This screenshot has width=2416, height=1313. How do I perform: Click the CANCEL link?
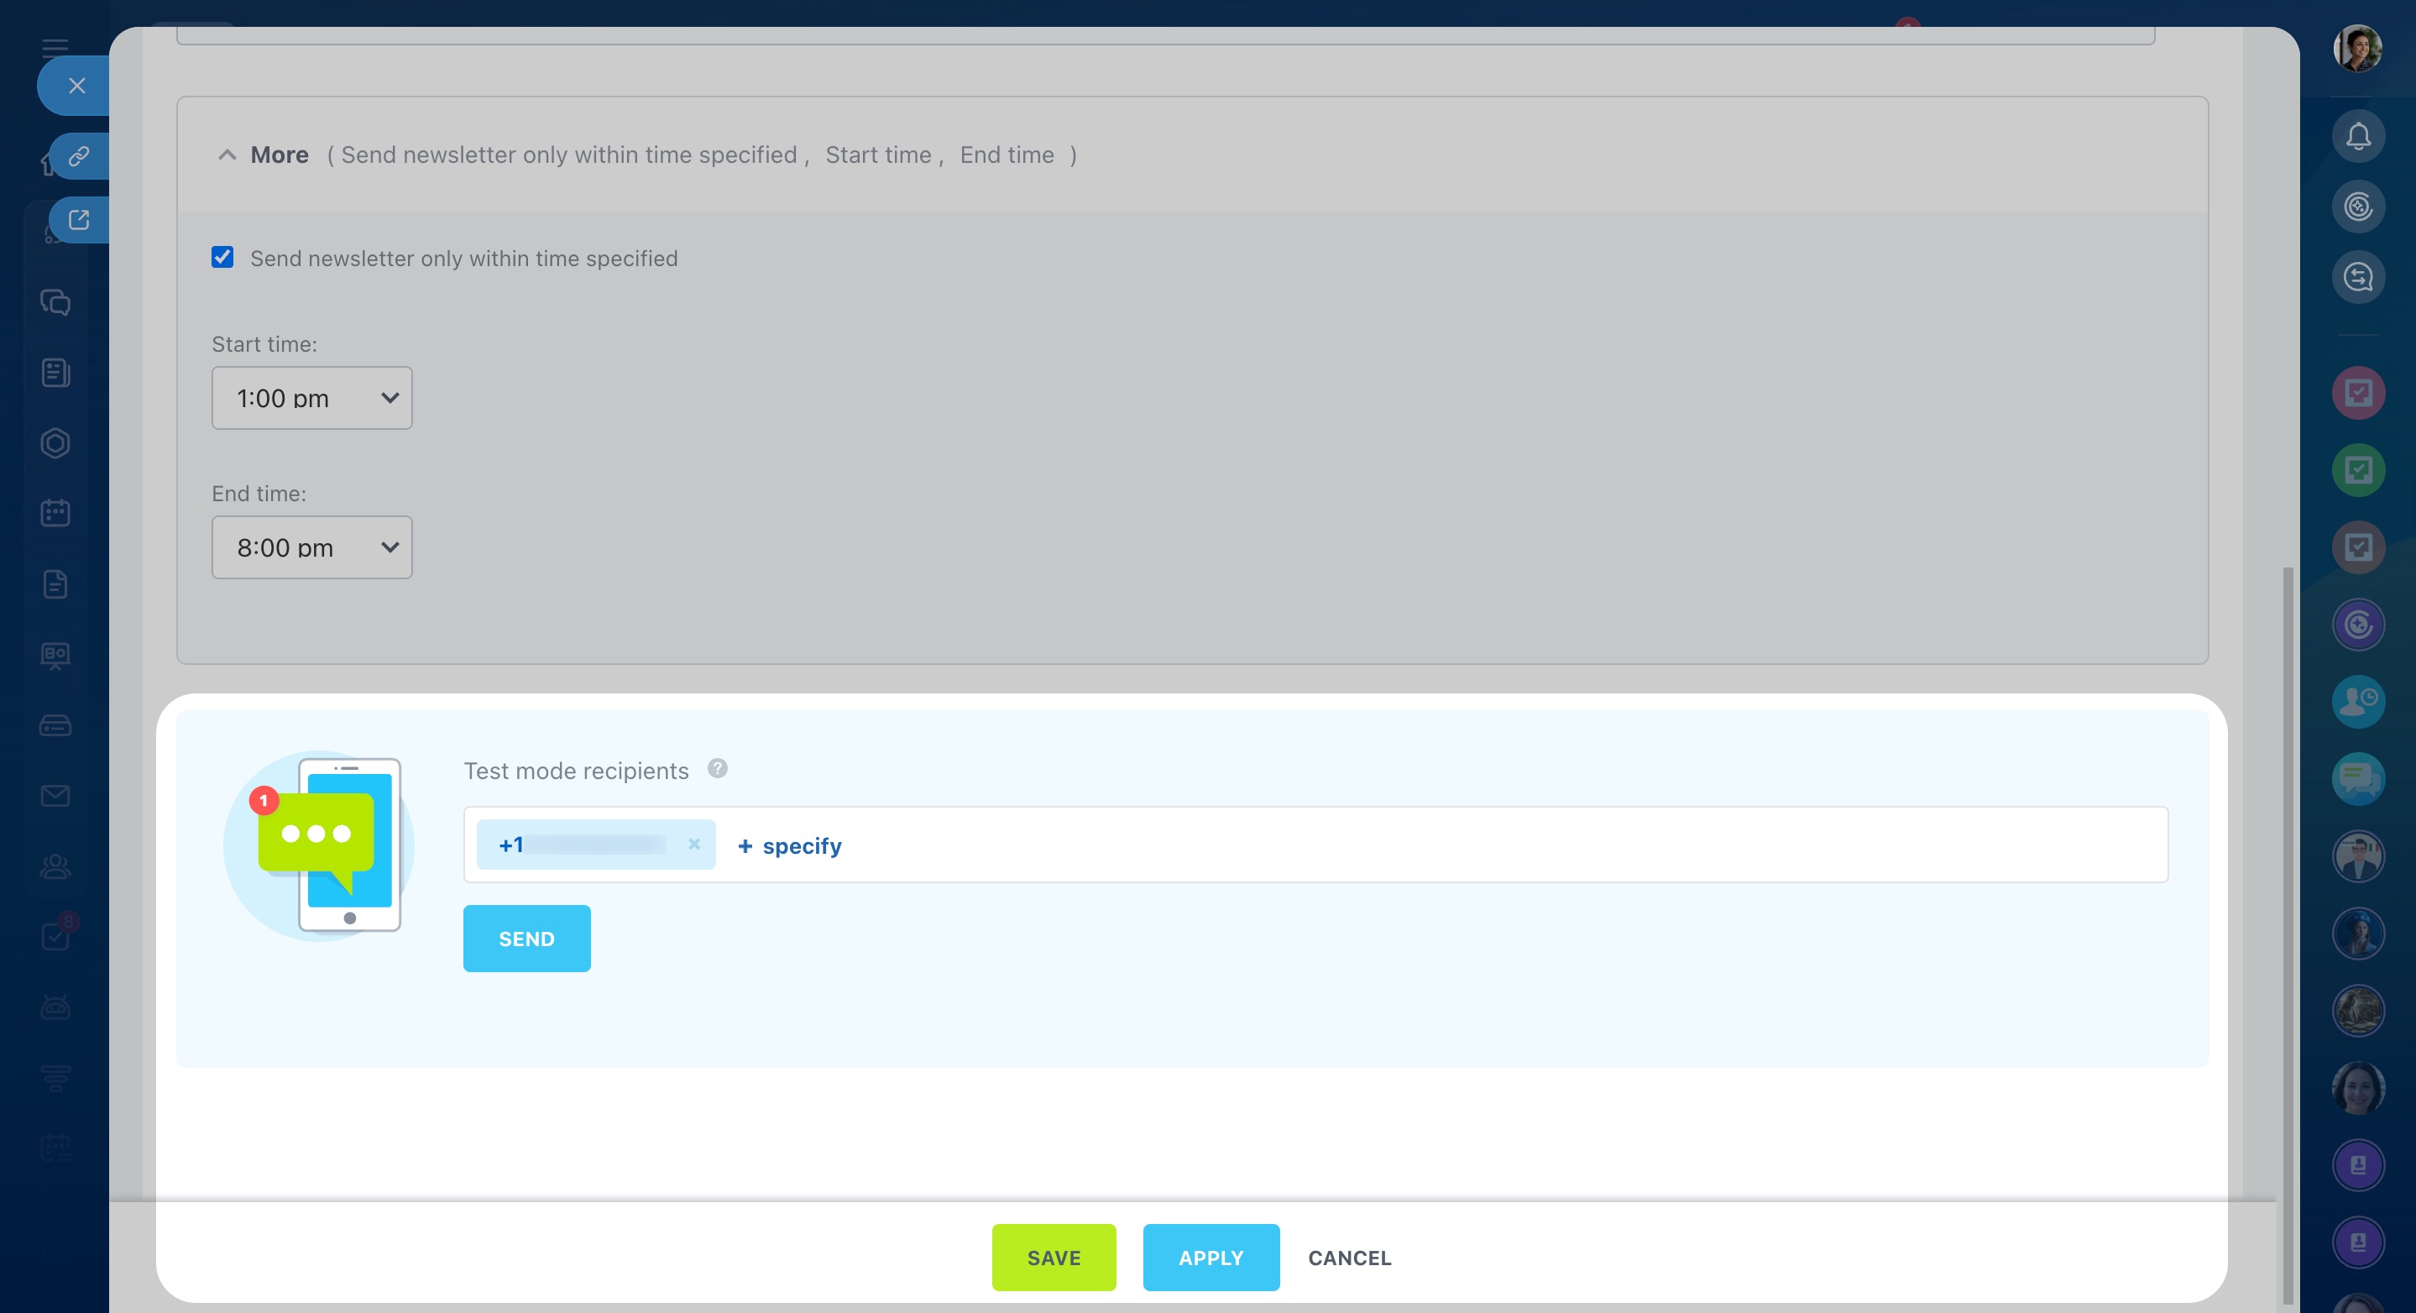[x=1349, y=1257]
